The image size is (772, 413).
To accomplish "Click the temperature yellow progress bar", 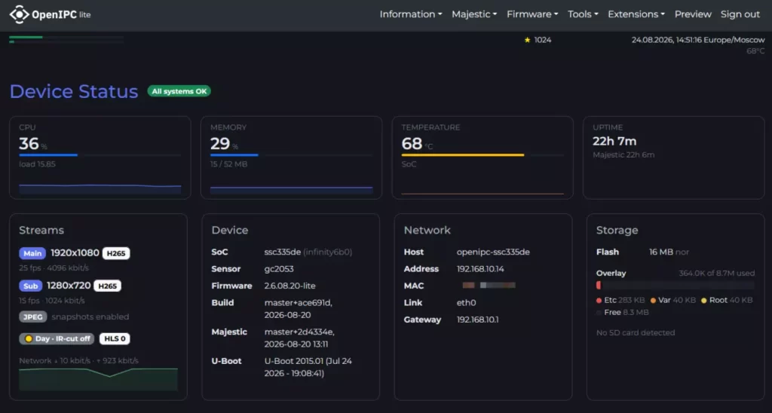I will click(482, 155).
